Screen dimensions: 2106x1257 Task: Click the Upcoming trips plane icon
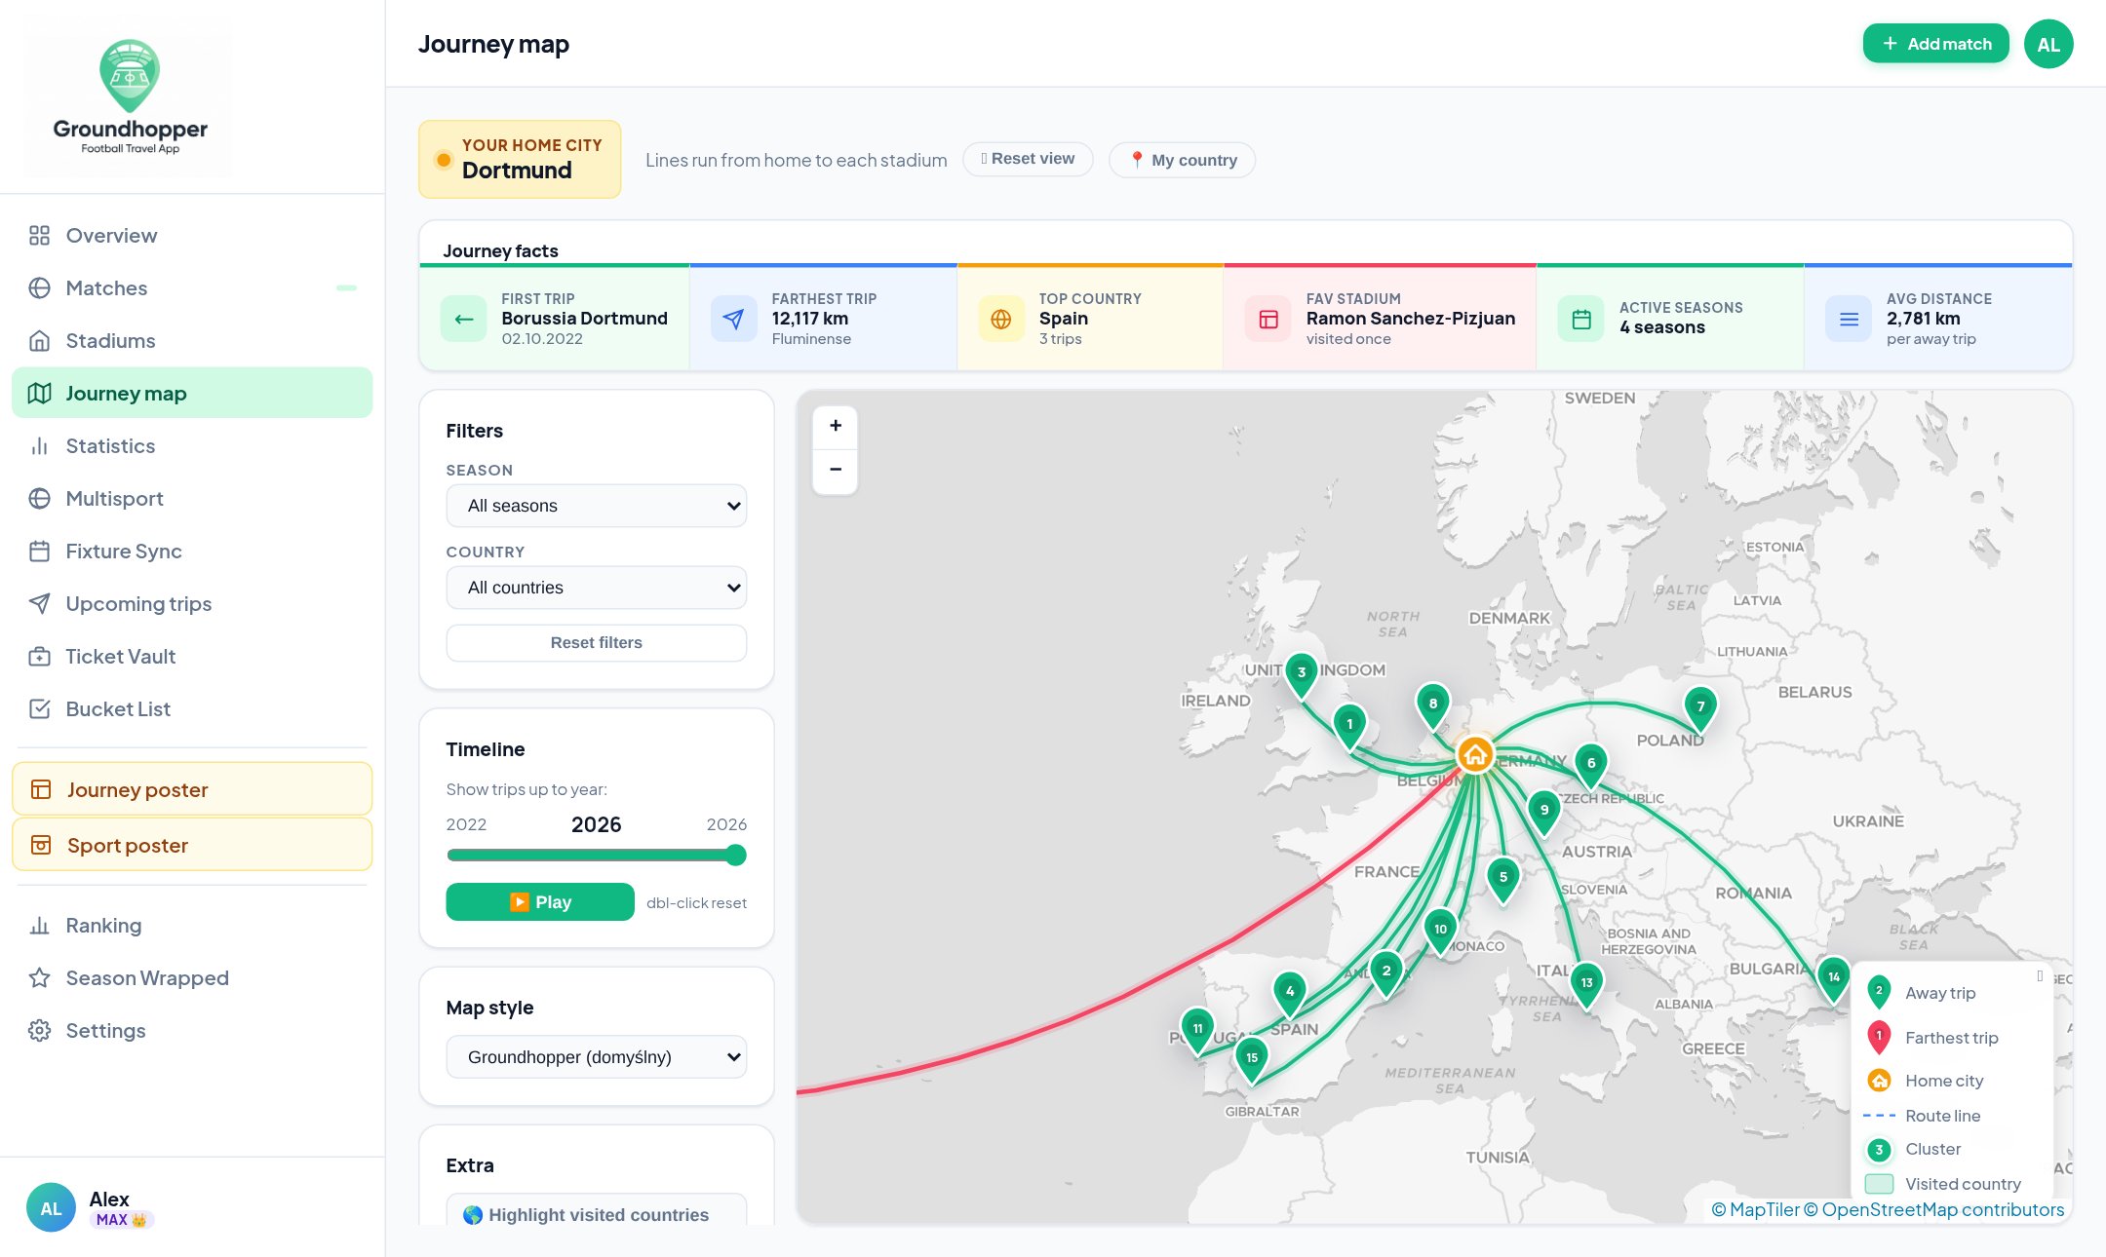pyautogui.click(x=39, y=604)
